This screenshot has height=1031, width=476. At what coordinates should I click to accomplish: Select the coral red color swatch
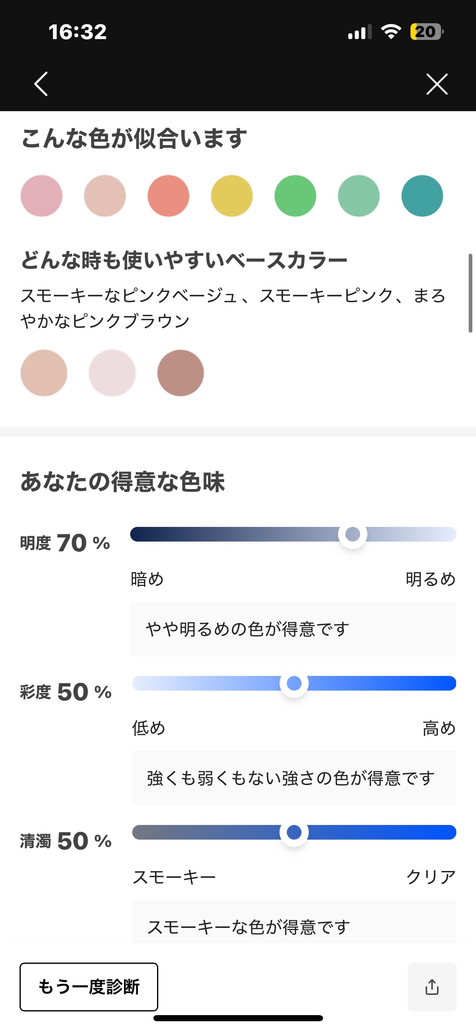point(168,196)
